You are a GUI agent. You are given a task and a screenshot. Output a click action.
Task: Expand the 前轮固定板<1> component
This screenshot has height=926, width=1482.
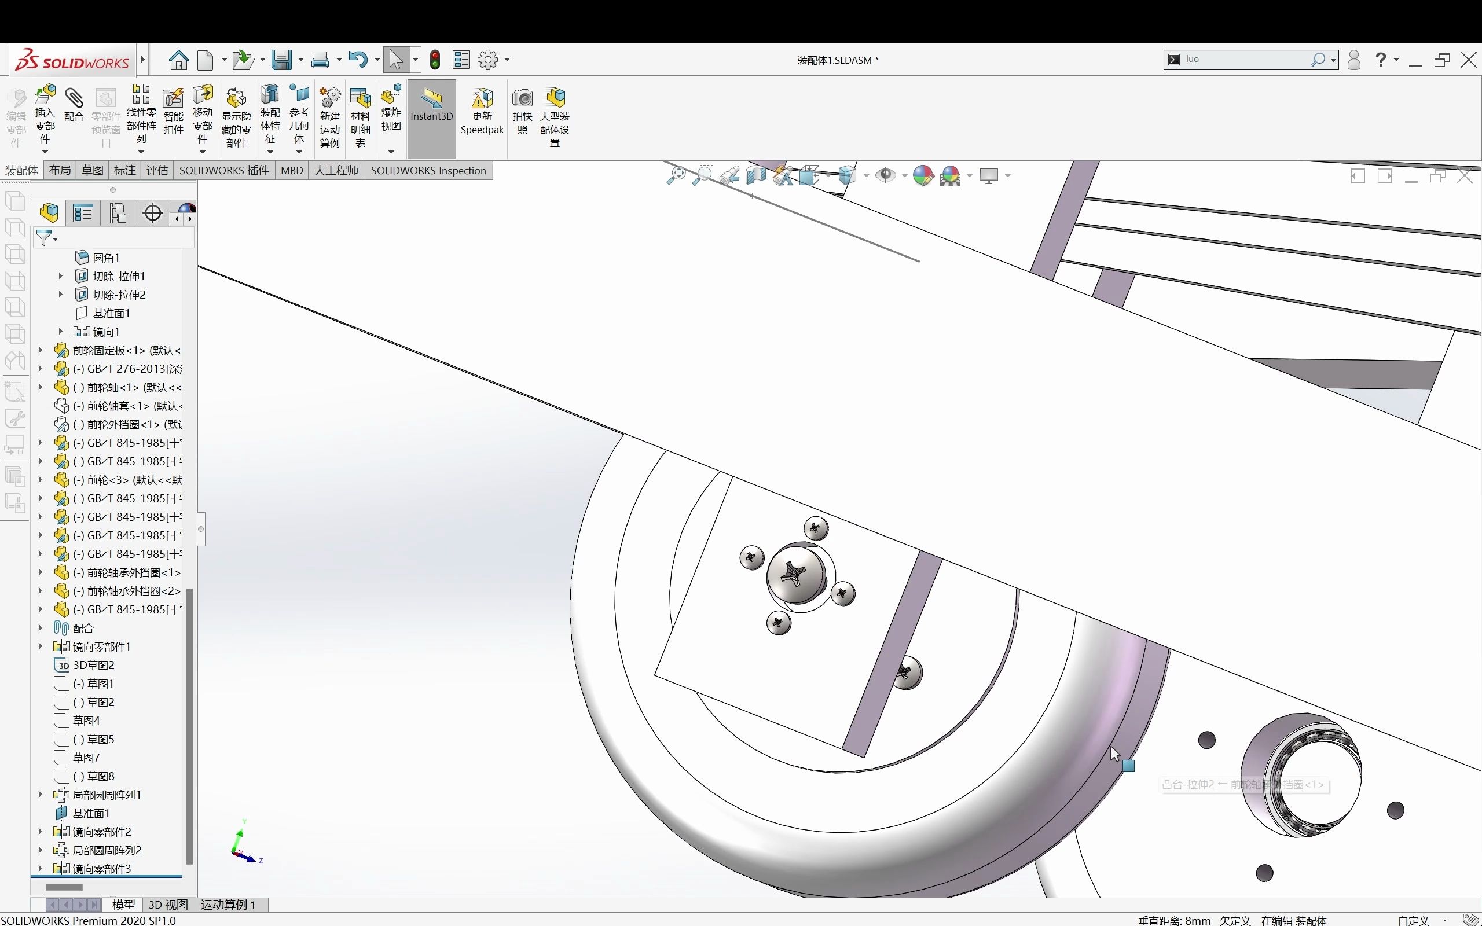[41, 350]
